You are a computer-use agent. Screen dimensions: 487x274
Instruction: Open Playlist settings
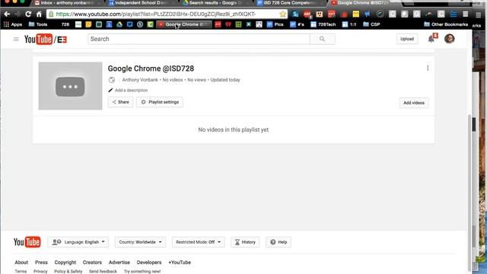[160, 102]
